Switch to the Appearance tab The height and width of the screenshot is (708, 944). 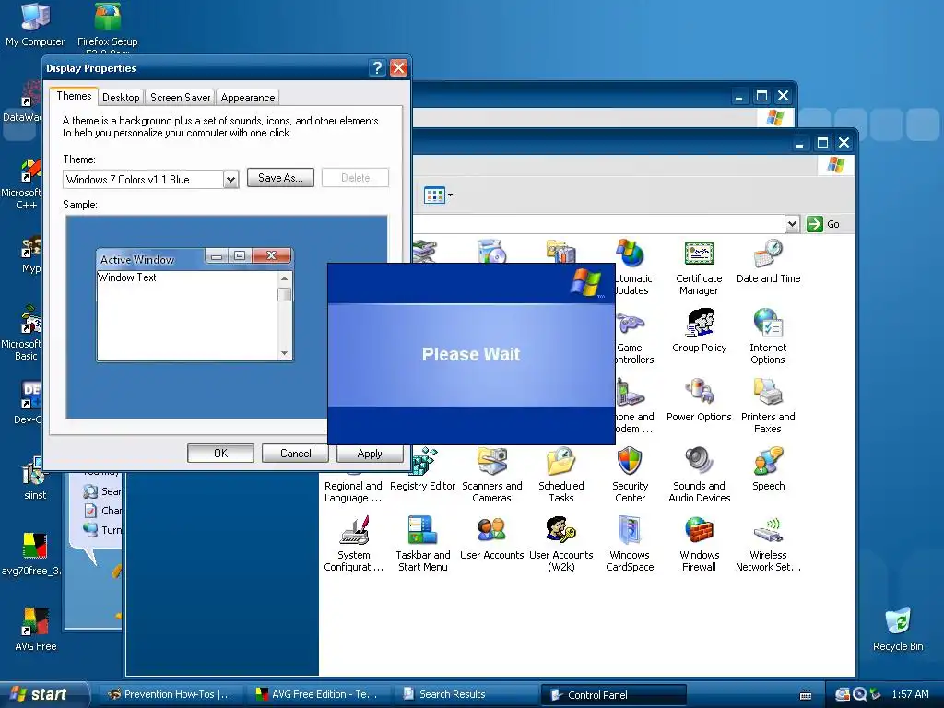pos(247,98)
